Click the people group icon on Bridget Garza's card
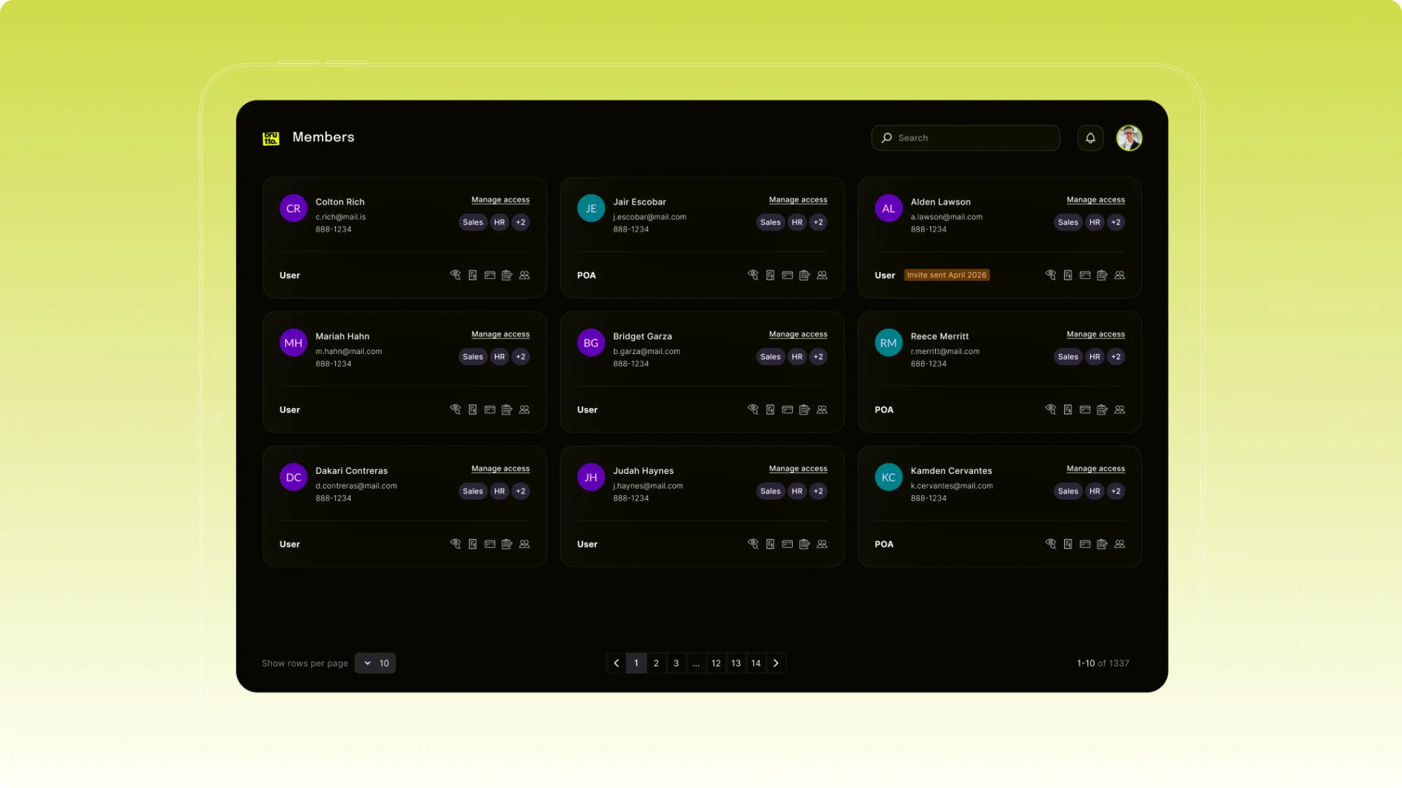The width and height of the screenshot is (1402, 788). tap(822, 409)
